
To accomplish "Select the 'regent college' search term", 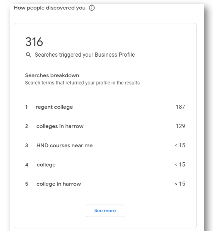I will point(54,107).
